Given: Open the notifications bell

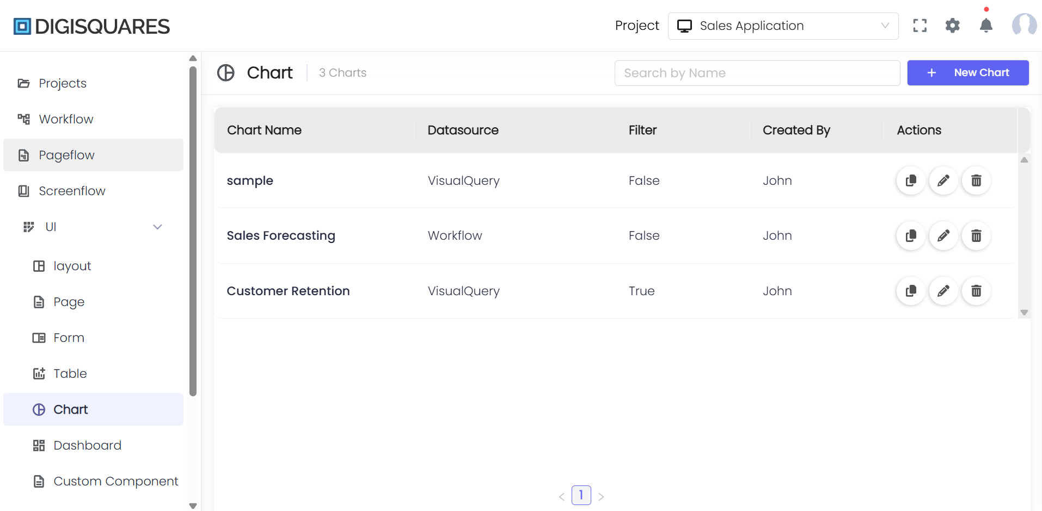Looking at the screenshot, I should click(x=986, y=25).
